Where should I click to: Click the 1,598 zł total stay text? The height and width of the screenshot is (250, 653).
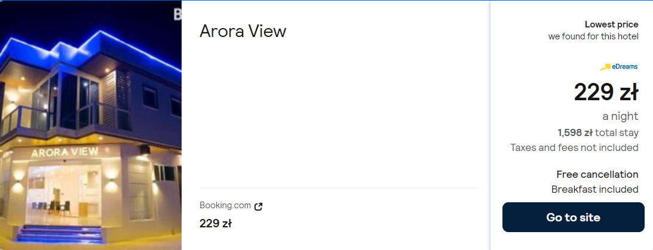point(597,132)
